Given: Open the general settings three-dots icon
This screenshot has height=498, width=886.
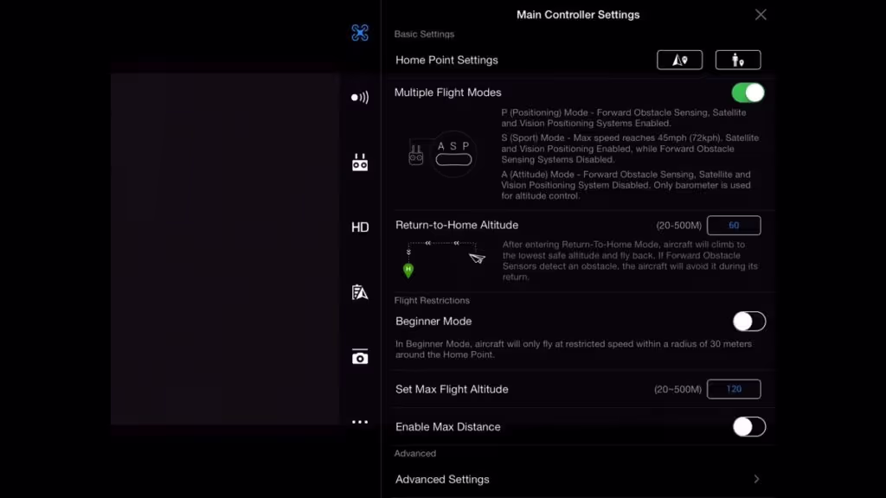Looking at the screenshot, I should pos(360,422).
